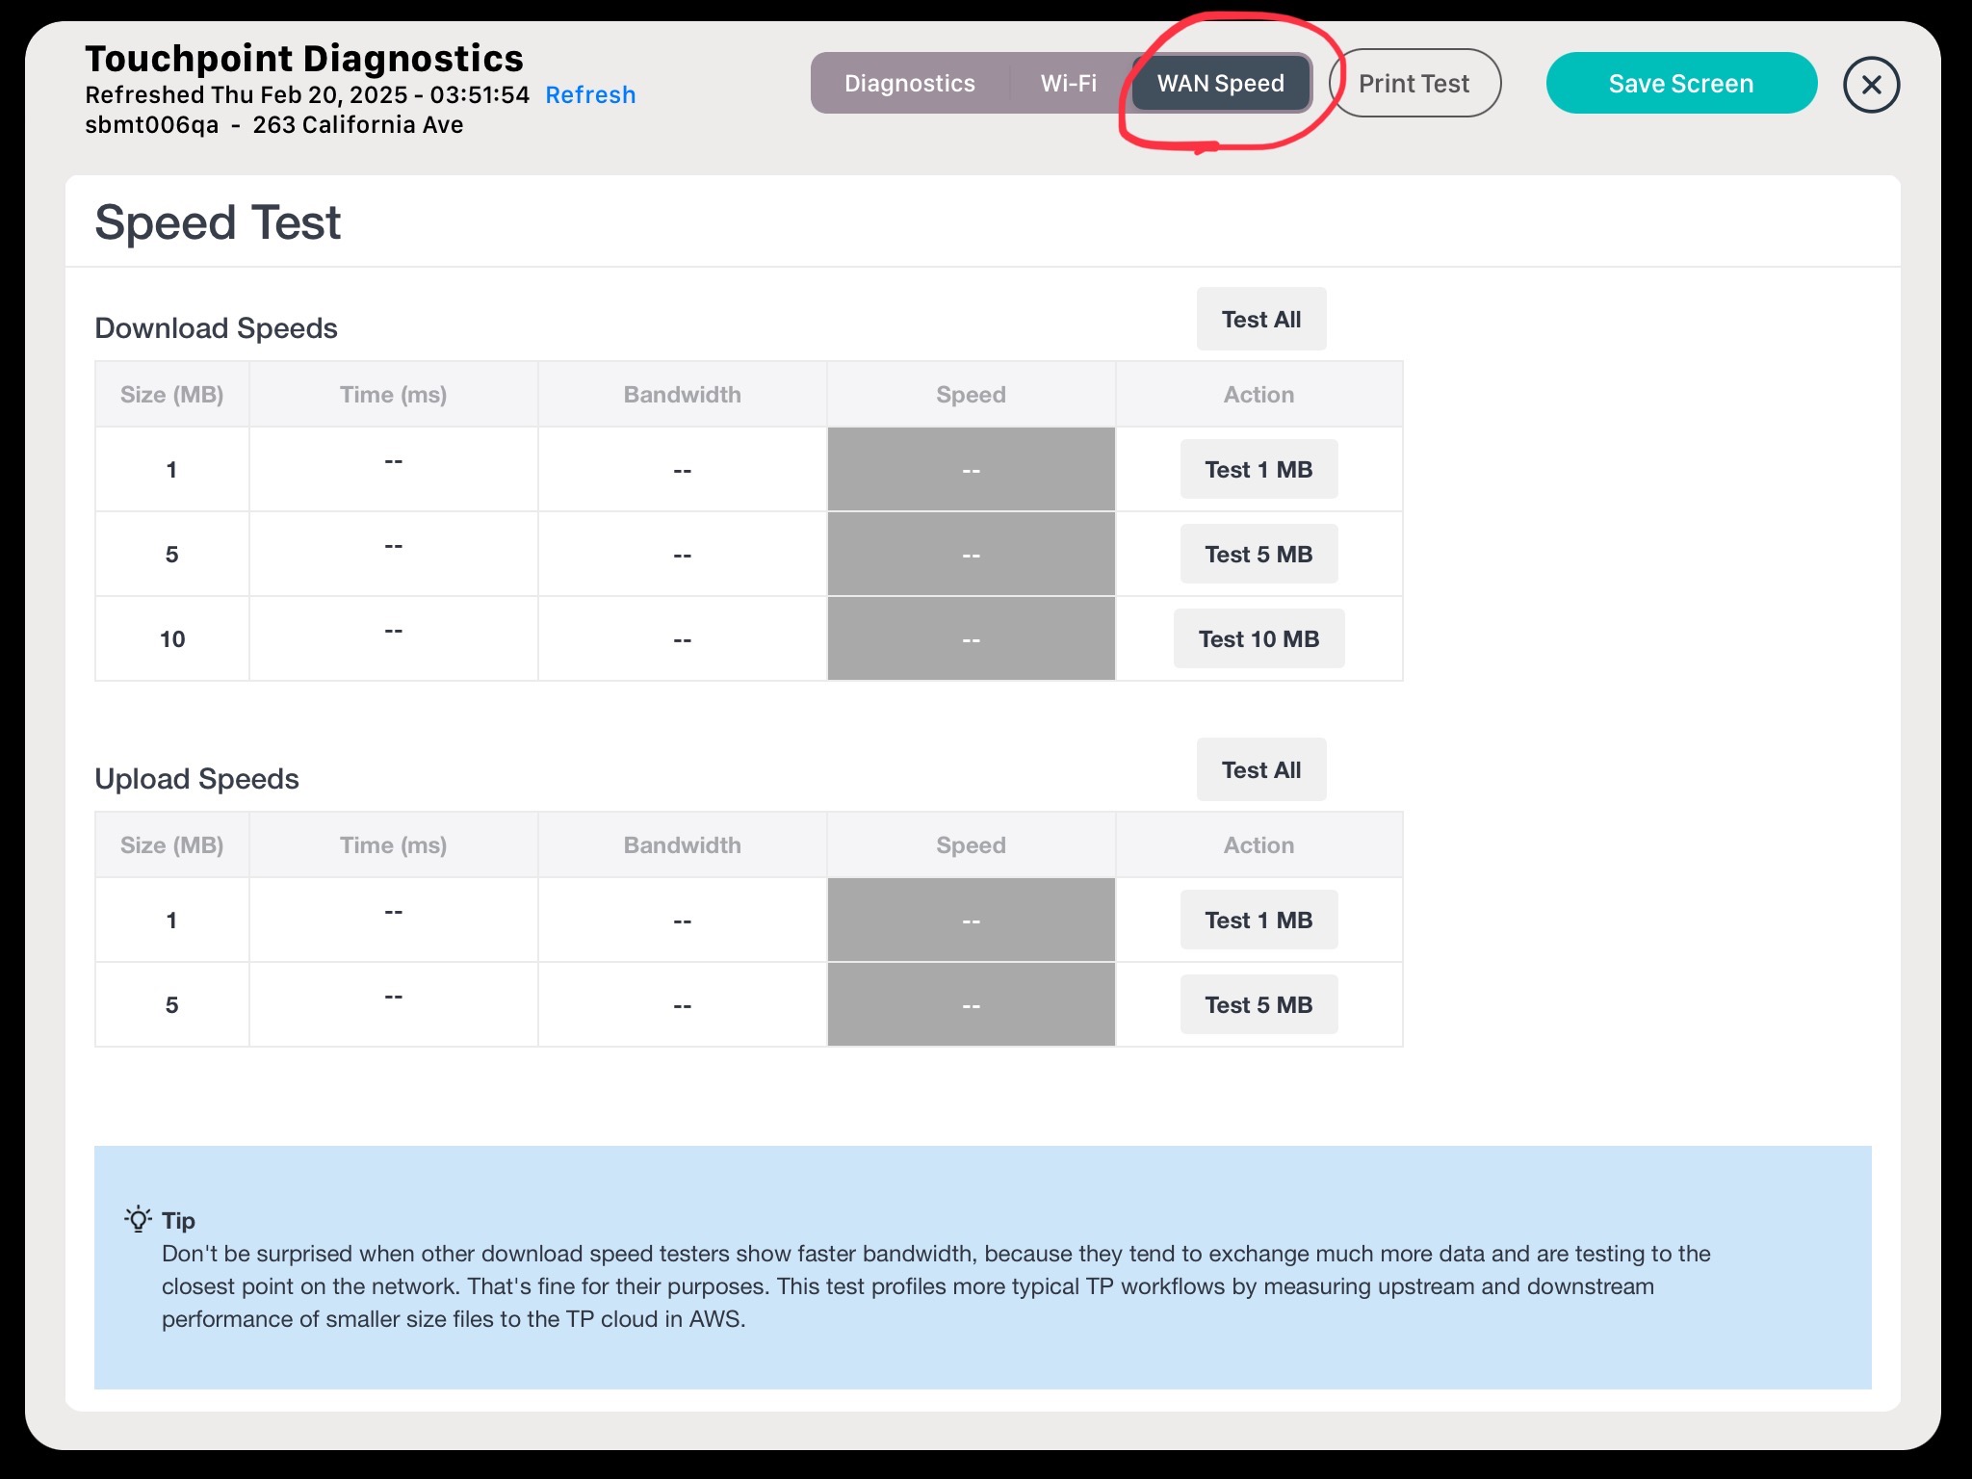Click the 10 MB download Speed cell
Screen dimensions: 1972x1479
[x=971, y=639]
